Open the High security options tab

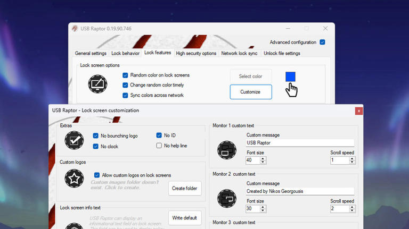pyautogui.click(x=196, y=53)
